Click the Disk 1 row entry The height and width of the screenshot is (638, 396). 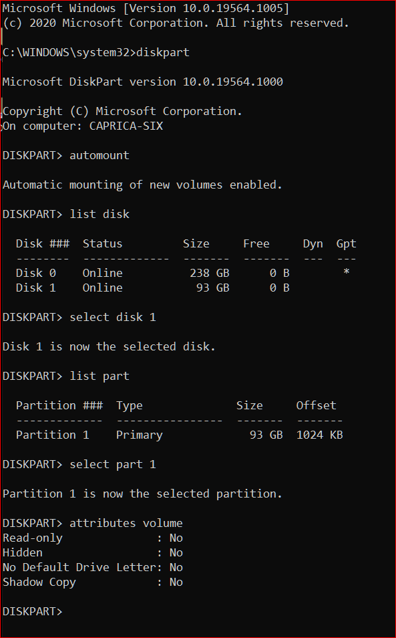click(153, 288)
